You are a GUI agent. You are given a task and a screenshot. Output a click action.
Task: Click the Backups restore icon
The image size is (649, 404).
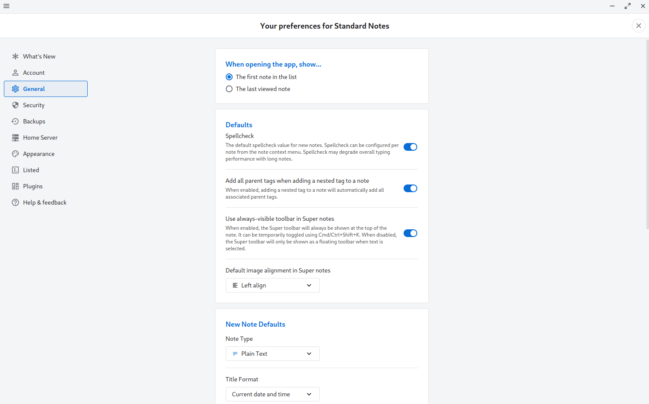(15, 121)
